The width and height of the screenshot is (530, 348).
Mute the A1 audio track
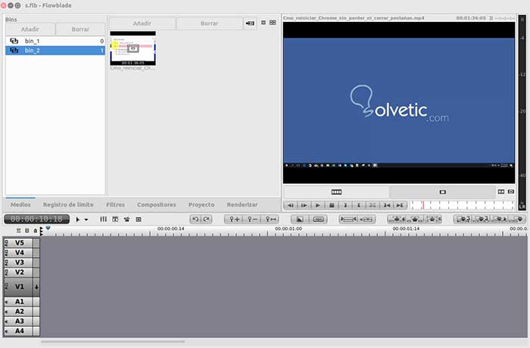click(6, 301)
